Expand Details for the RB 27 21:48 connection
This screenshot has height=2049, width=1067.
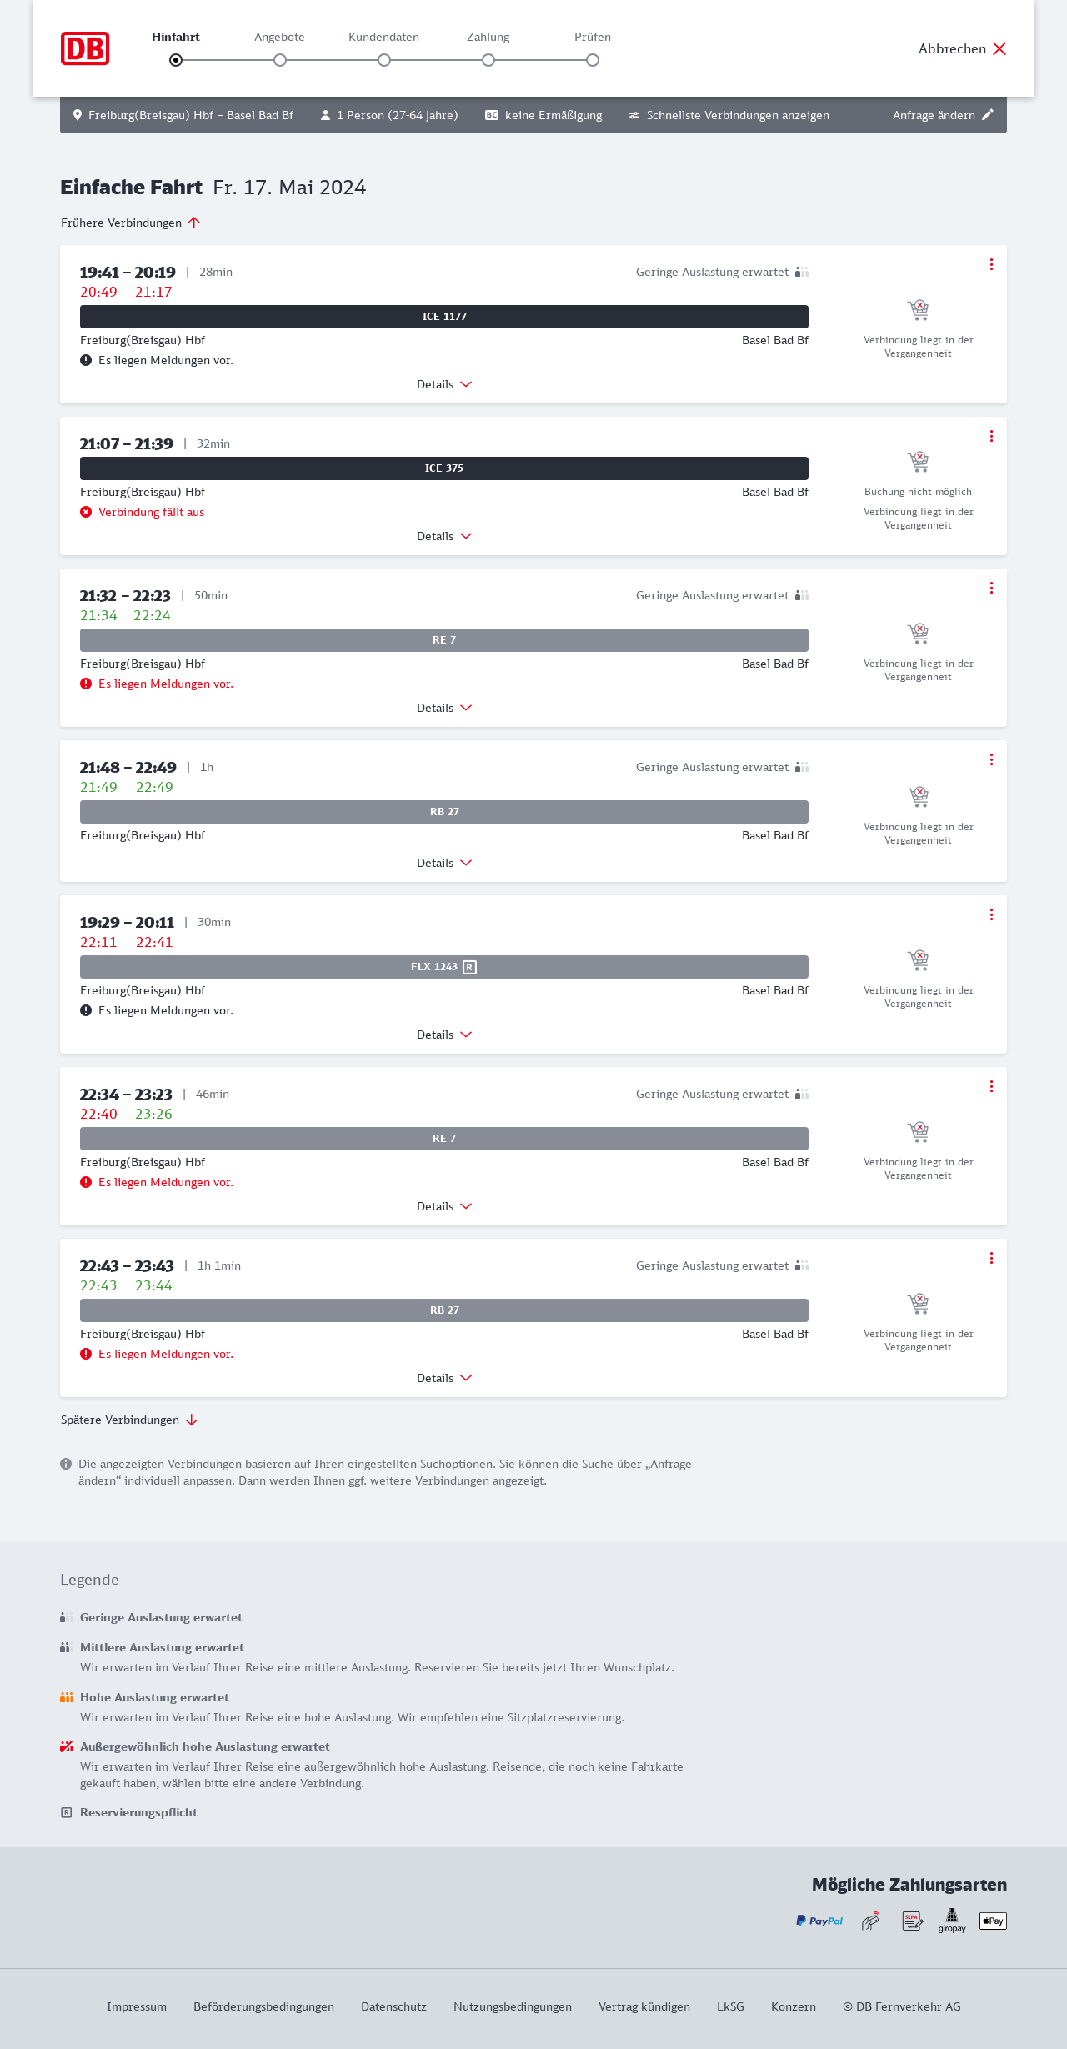[x=444, y=863]
